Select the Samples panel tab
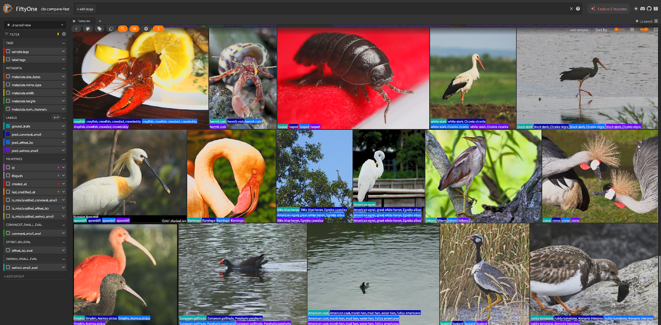This screenshot has width=661, height=325. 84,21
